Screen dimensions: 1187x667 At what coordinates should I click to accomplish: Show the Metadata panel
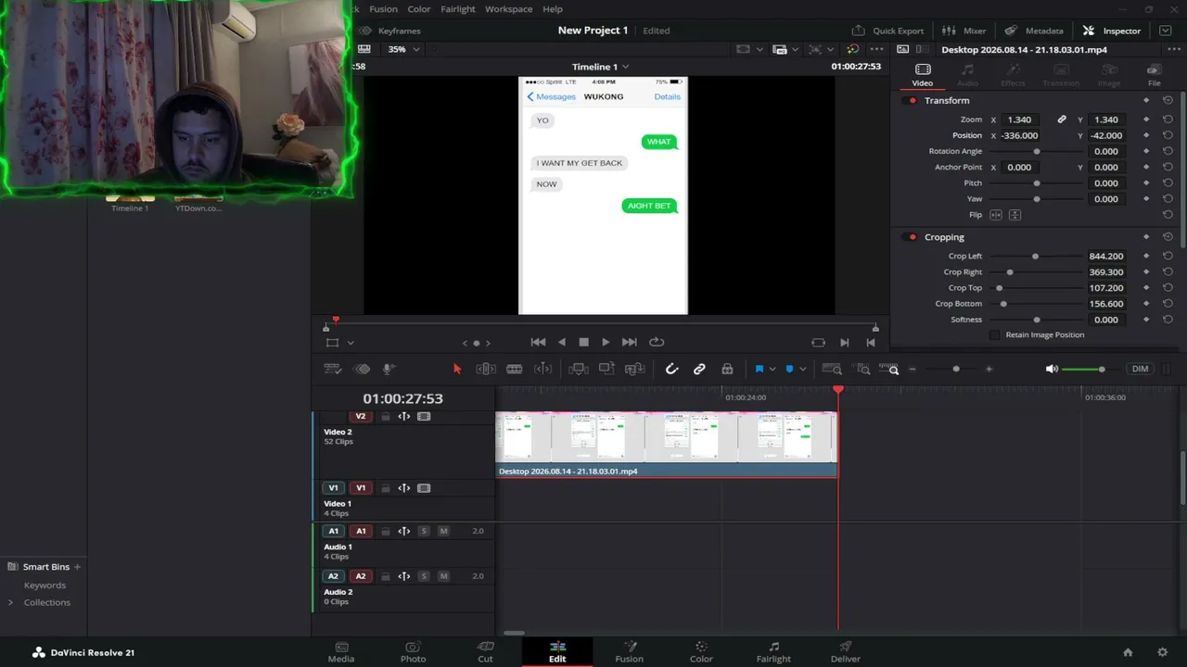(1034, 31)
